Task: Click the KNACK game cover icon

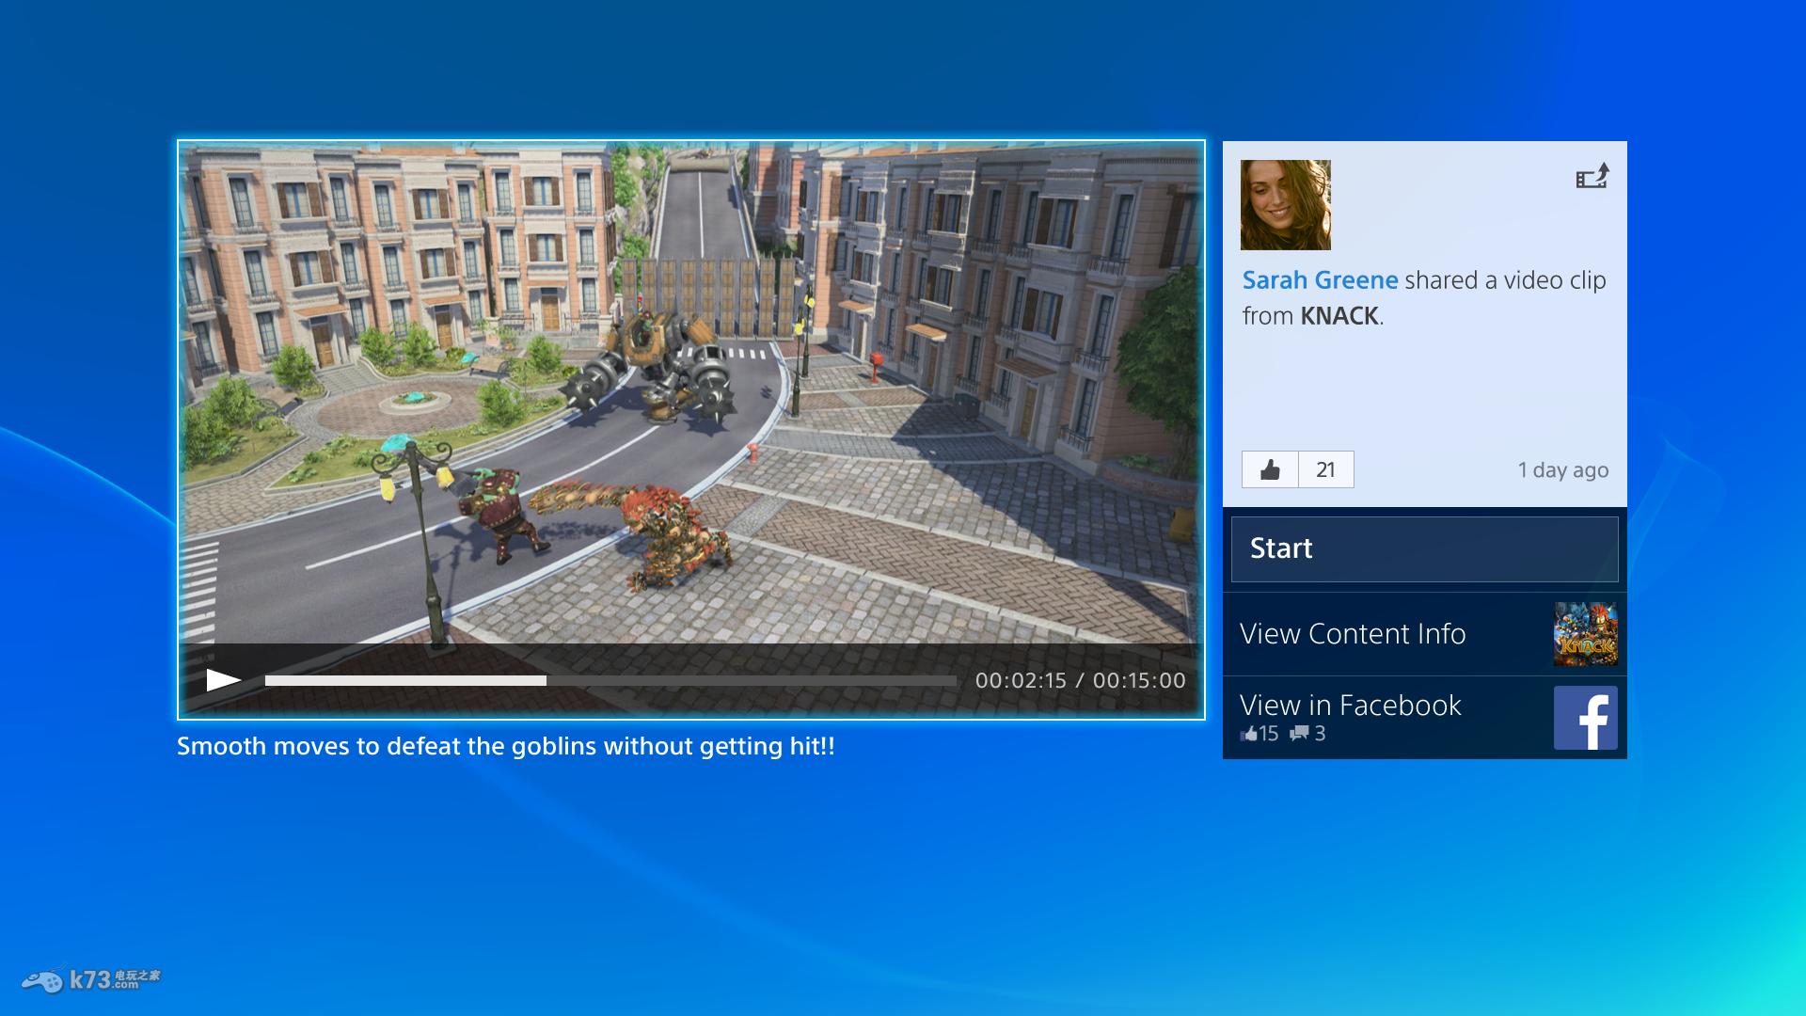Action: [1585, 634]
